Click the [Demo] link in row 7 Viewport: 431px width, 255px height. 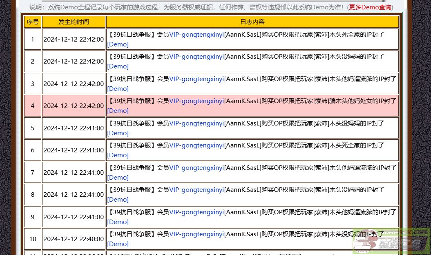[x=118, y=177]
